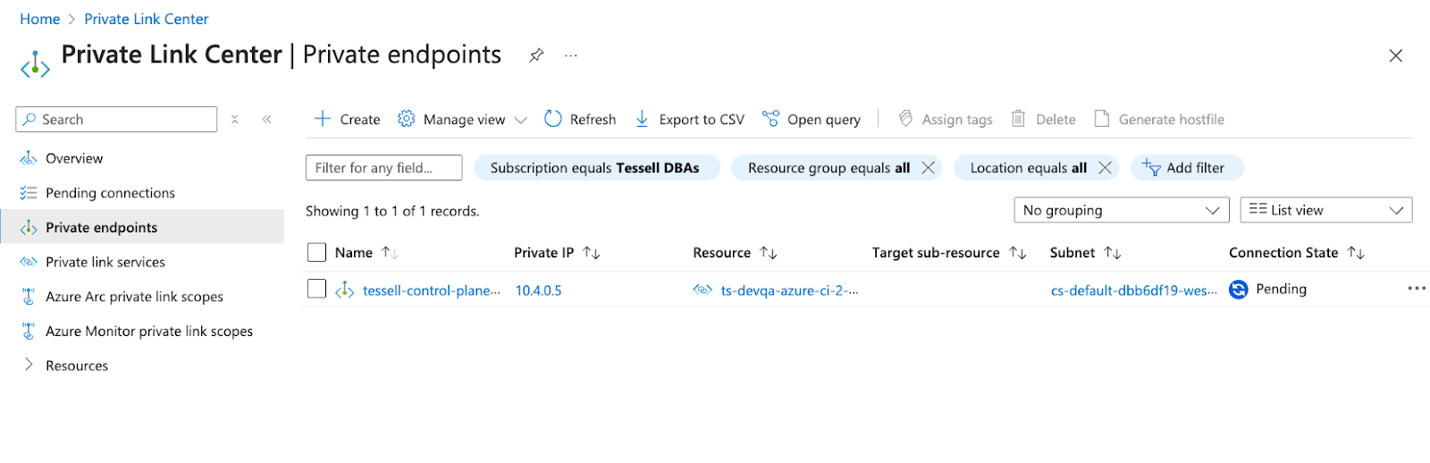Click the Export to CSV download icon
1430x463 pixels.
[x=642, y=119]
